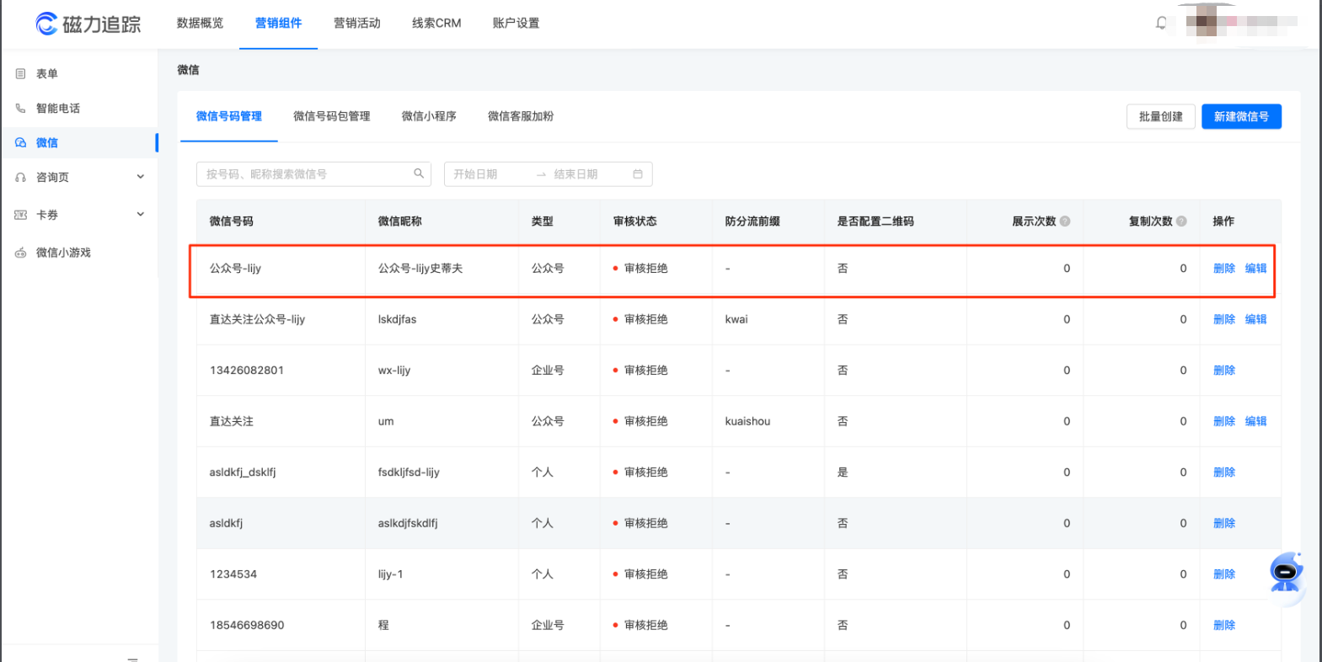Collapse the sidebar menu icon at bottom

pos(132,659)
